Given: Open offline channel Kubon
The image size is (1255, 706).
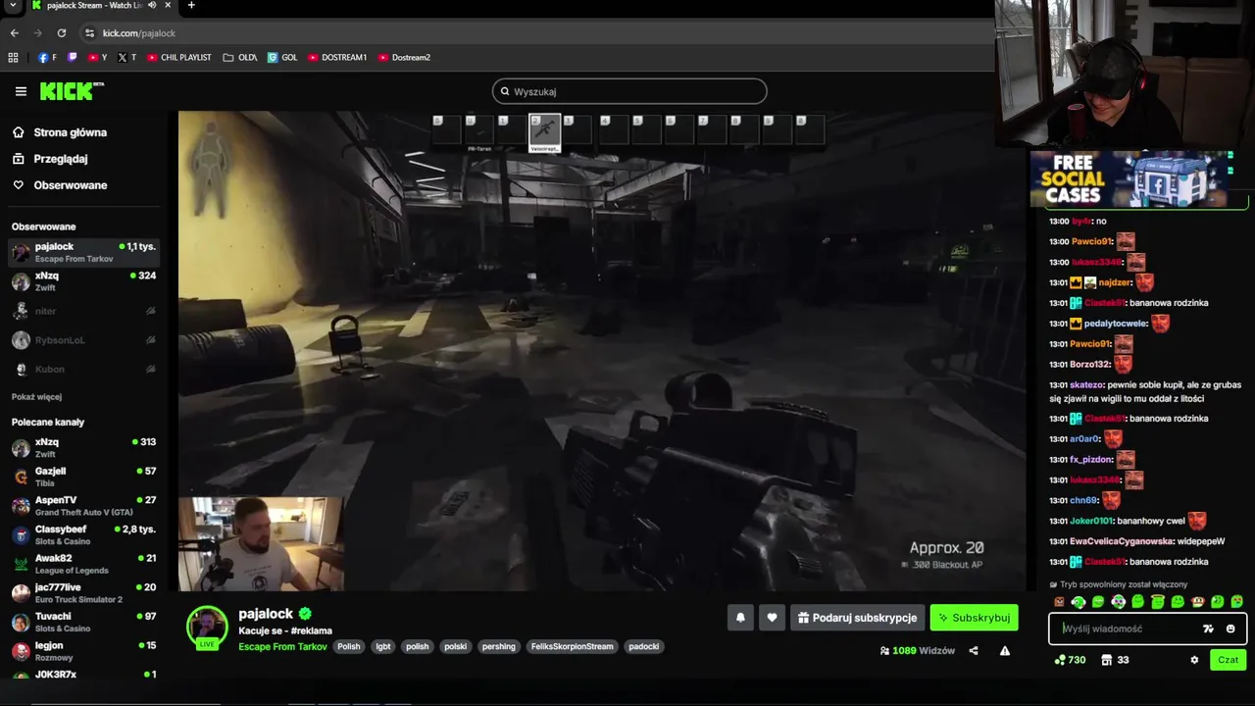Looking at the screenshot, I should point(83,369).
